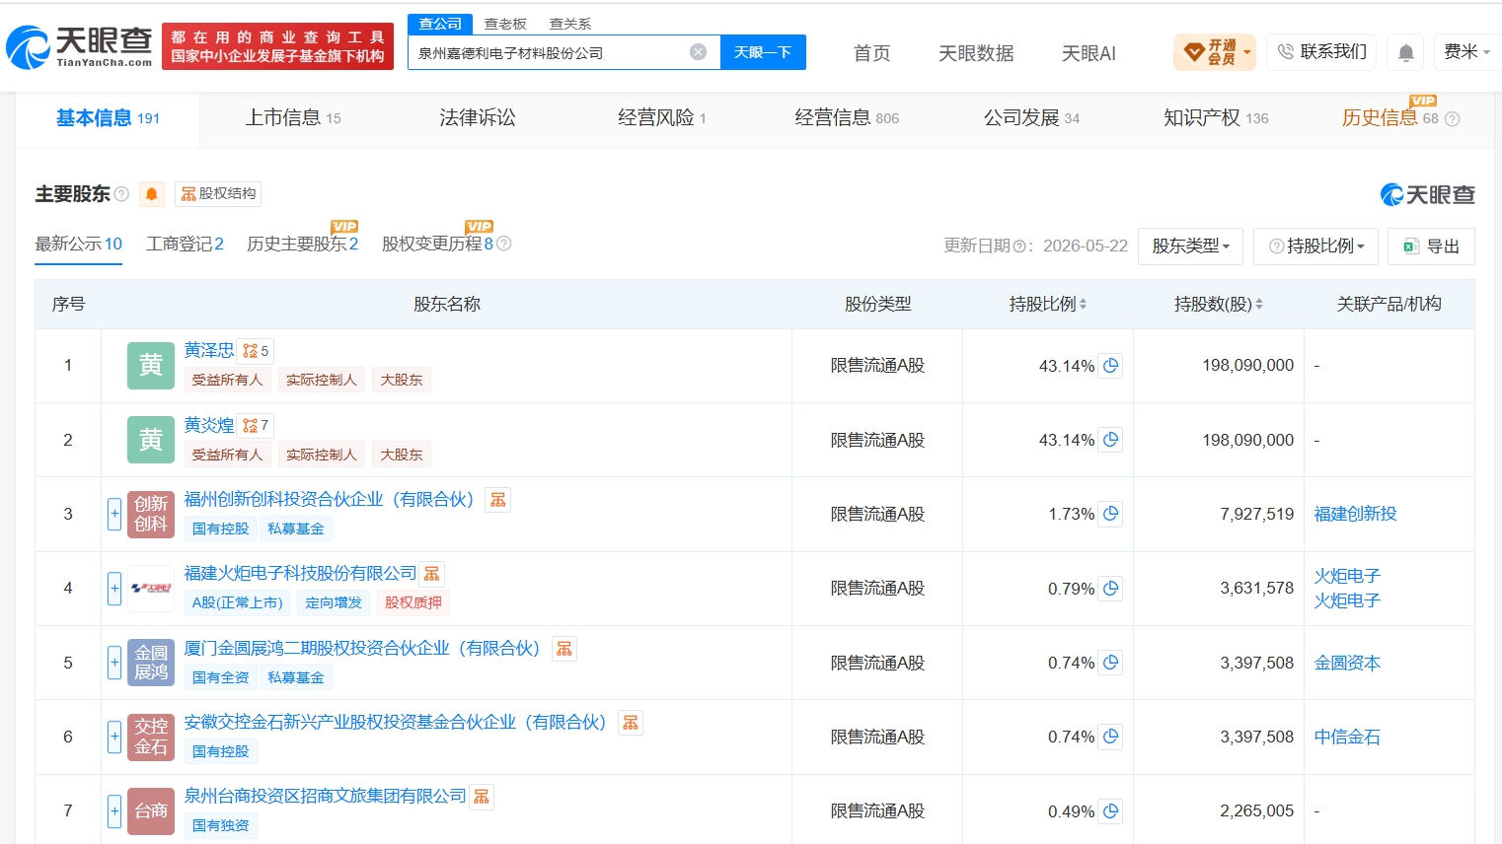Open the 法律诉讼 tab
Screen dimensions: 1502x844
[478, 118]
